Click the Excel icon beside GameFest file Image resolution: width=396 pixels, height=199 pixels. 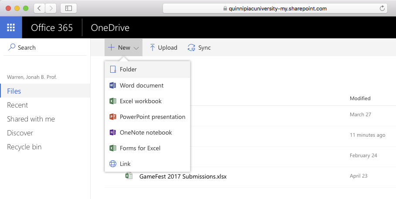coord(129,176)
